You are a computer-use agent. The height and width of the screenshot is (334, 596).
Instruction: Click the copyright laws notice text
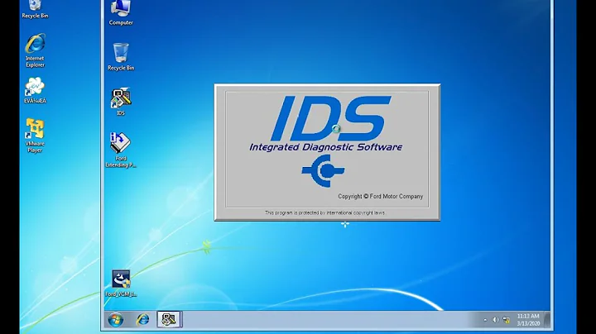click(325, 212)
